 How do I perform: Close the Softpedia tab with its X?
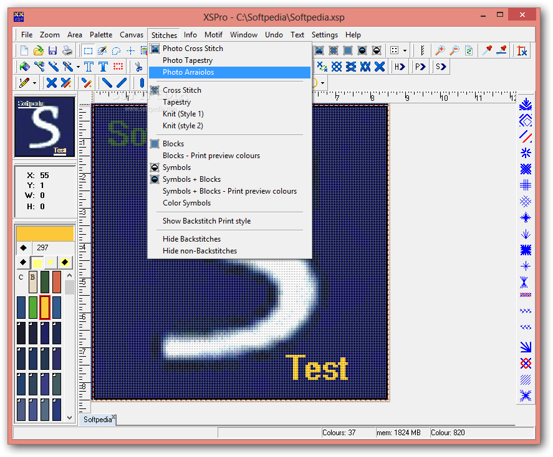point(113,417)
